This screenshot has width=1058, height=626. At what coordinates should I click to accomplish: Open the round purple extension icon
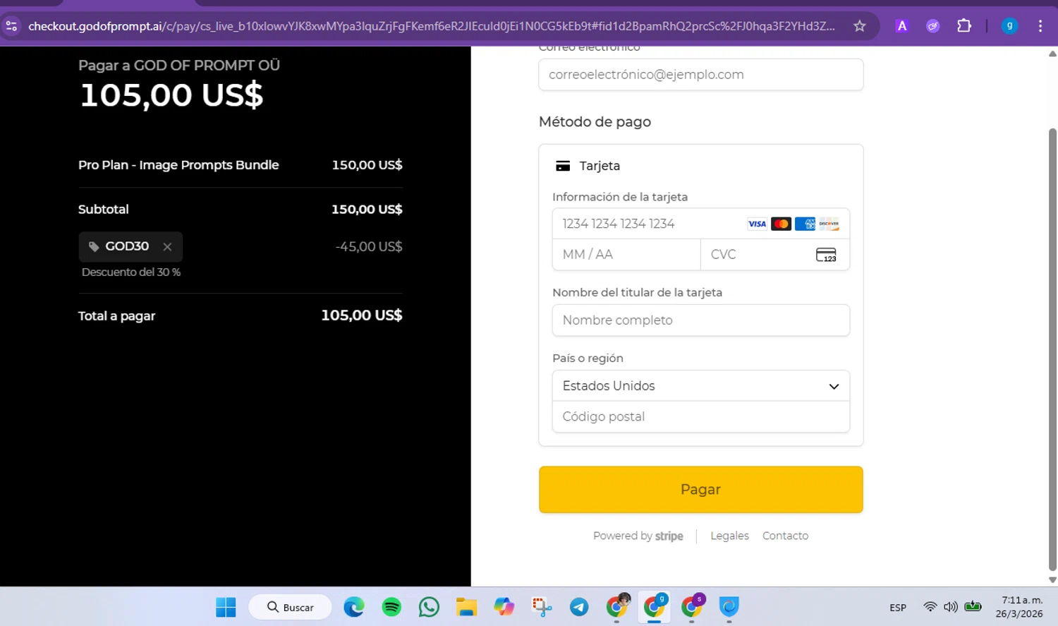tap(933, 26)
